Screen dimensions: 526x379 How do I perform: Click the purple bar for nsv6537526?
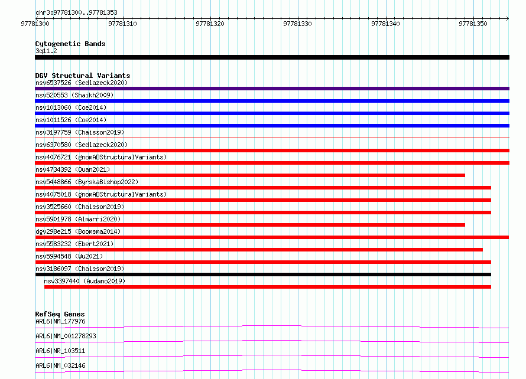(272, 89)
